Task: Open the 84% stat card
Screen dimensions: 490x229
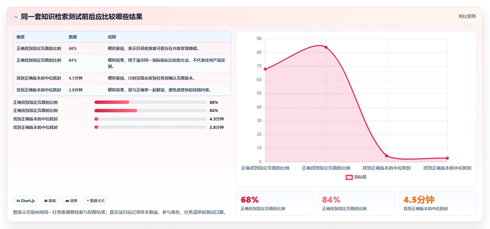Action: point(356,203)
